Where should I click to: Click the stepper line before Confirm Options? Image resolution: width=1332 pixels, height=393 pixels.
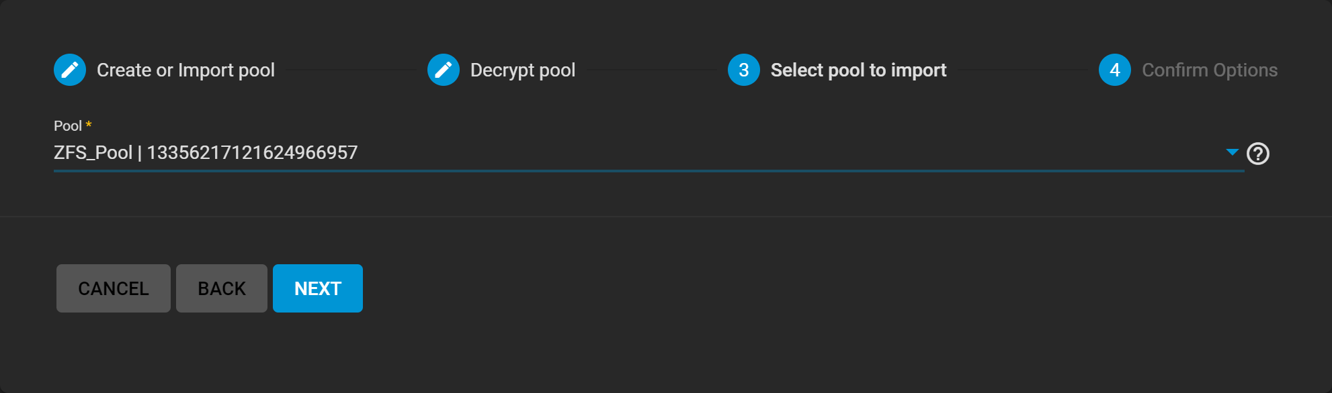tap(1022, 70)
